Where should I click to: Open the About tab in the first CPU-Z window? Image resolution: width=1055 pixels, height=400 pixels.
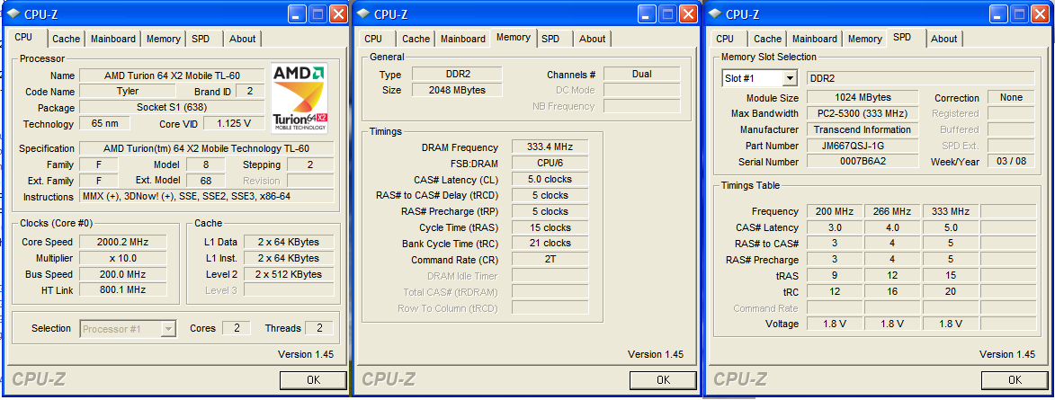click(242, 39)
